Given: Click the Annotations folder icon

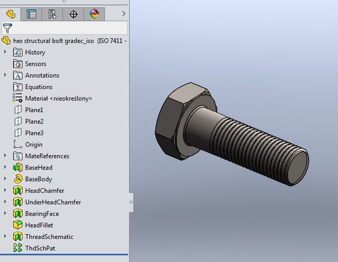Looking at the screenshot, I should click(18, 75).
